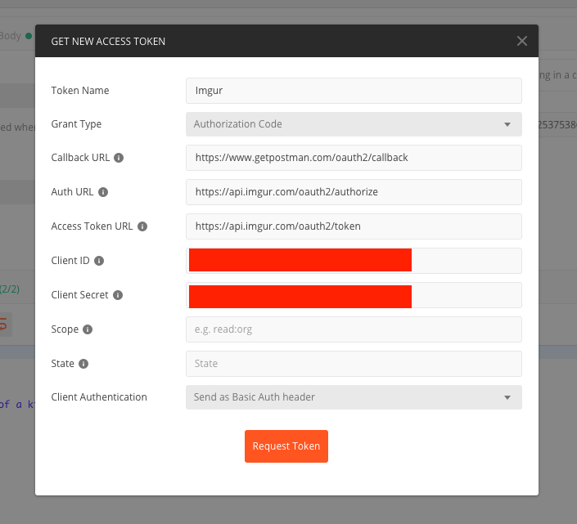Open the Client Authentication dropdown
Screen dimensions: 577x524
pos(354,397)
